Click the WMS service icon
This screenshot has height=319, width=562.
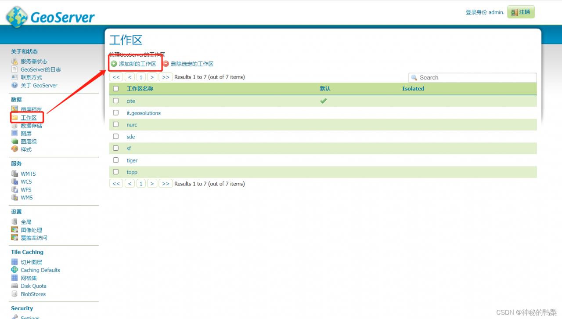tap(14, 197)
